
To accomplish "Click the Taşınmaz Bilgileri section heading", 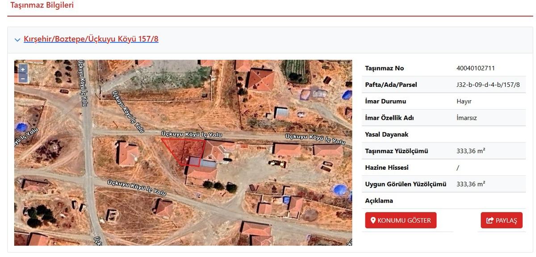I will (42, 5).
